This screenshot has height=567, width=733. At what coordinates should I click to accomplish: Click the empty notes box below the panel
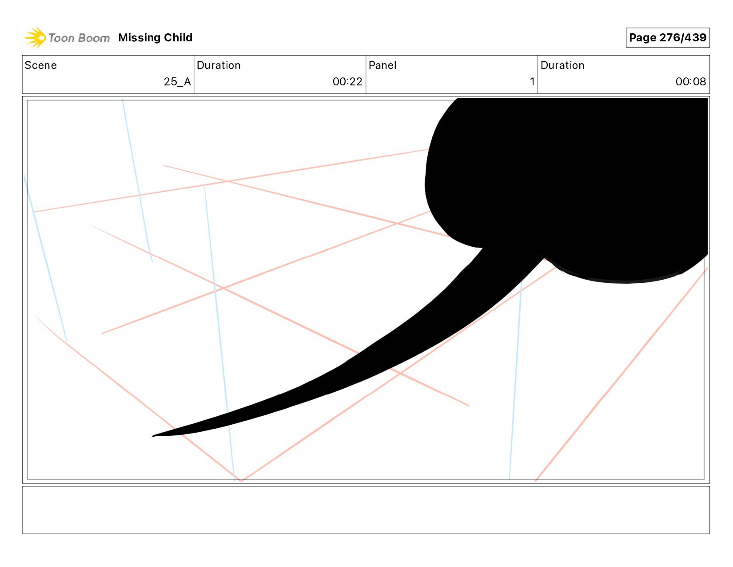click(366, 510)
